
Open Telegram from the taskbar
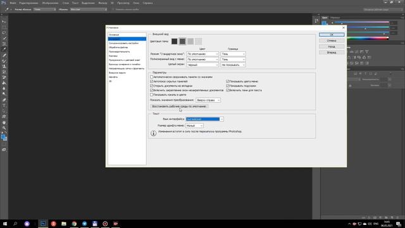pyautogui.click(x=84, y=224)
